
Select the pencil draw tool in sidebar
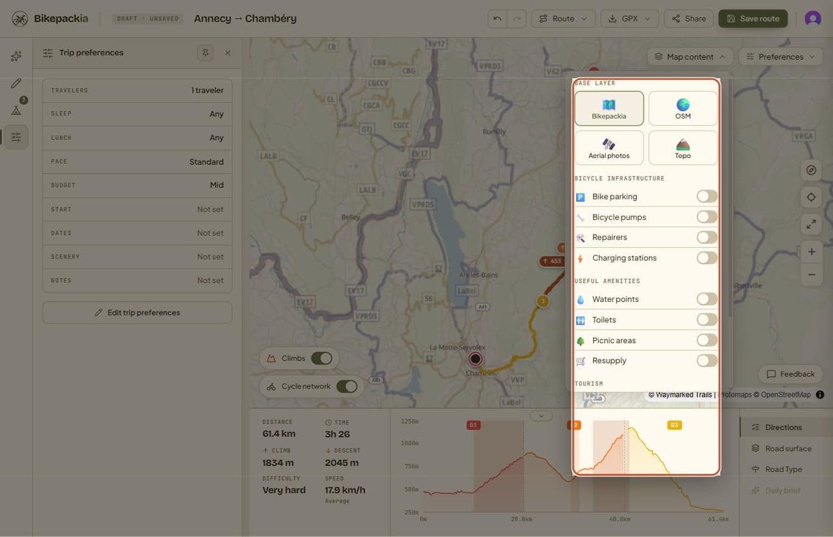pos(16,83)
